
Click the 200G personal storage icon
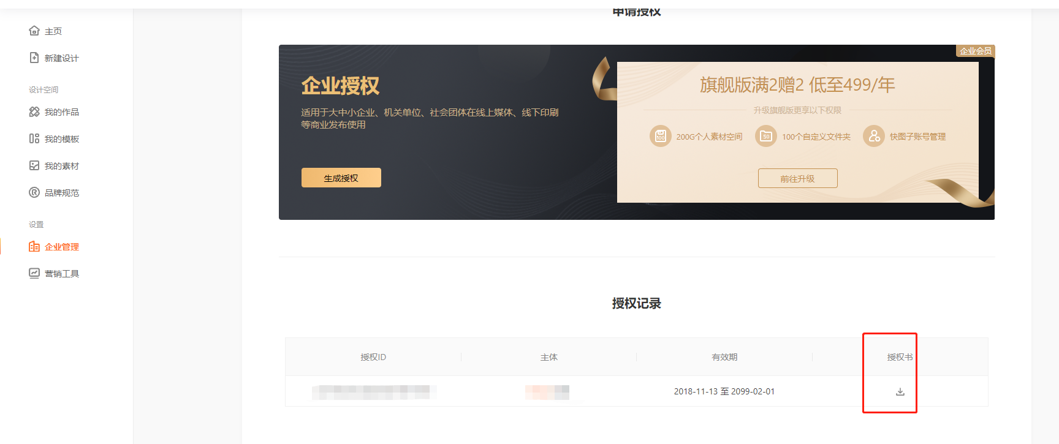pyautogui.click(x=661, y=136)
